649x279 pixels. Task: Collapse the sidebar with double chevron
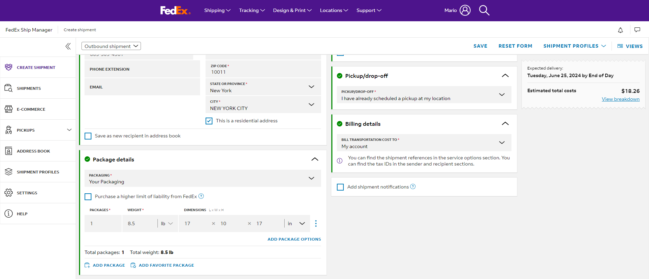(x=68, y=46)
